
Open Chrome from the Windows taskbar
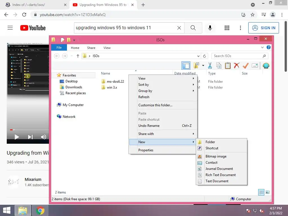pos(40,210)
